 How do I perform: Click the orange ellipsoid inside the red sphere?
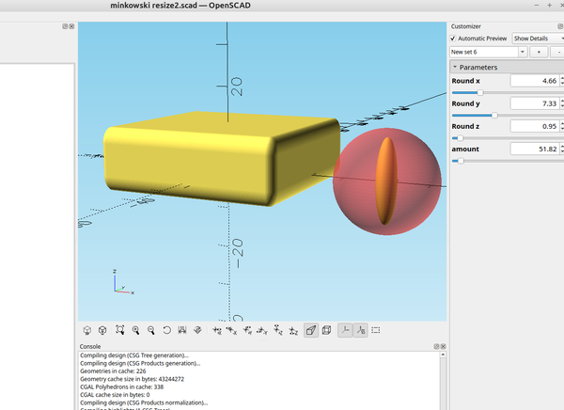pos(386,181)
